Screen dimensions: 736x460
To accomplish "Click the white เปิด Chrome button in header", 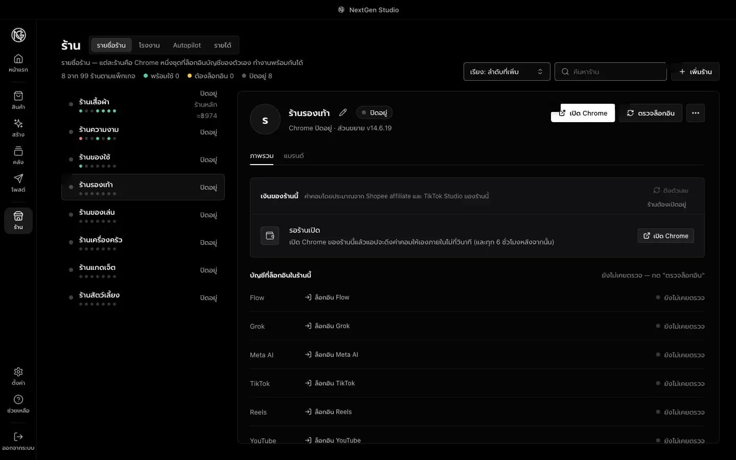I will [x=583, y=113].
